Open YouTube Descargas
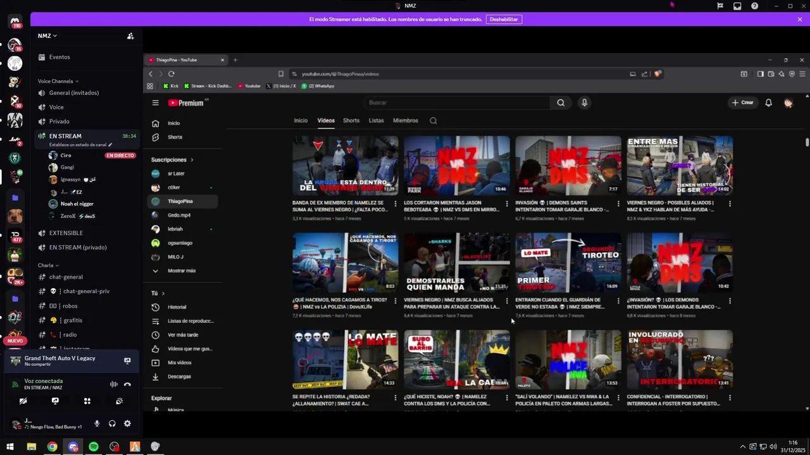This screenshot has width=810, height=455. click(182, 377)
